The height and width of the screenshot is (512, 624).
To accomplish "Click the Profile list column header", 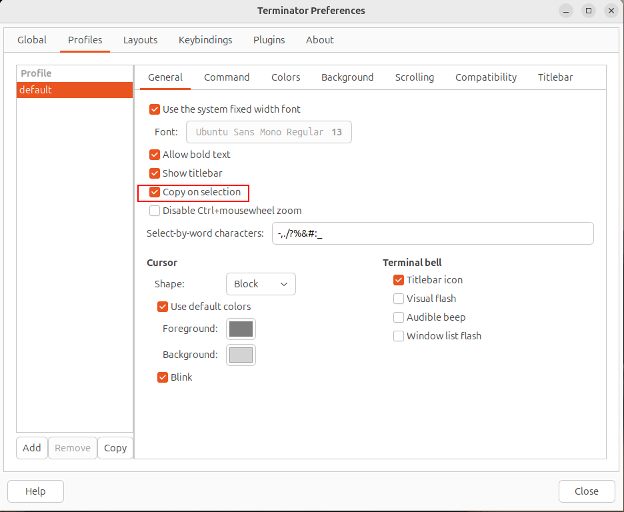I will 75,73.
